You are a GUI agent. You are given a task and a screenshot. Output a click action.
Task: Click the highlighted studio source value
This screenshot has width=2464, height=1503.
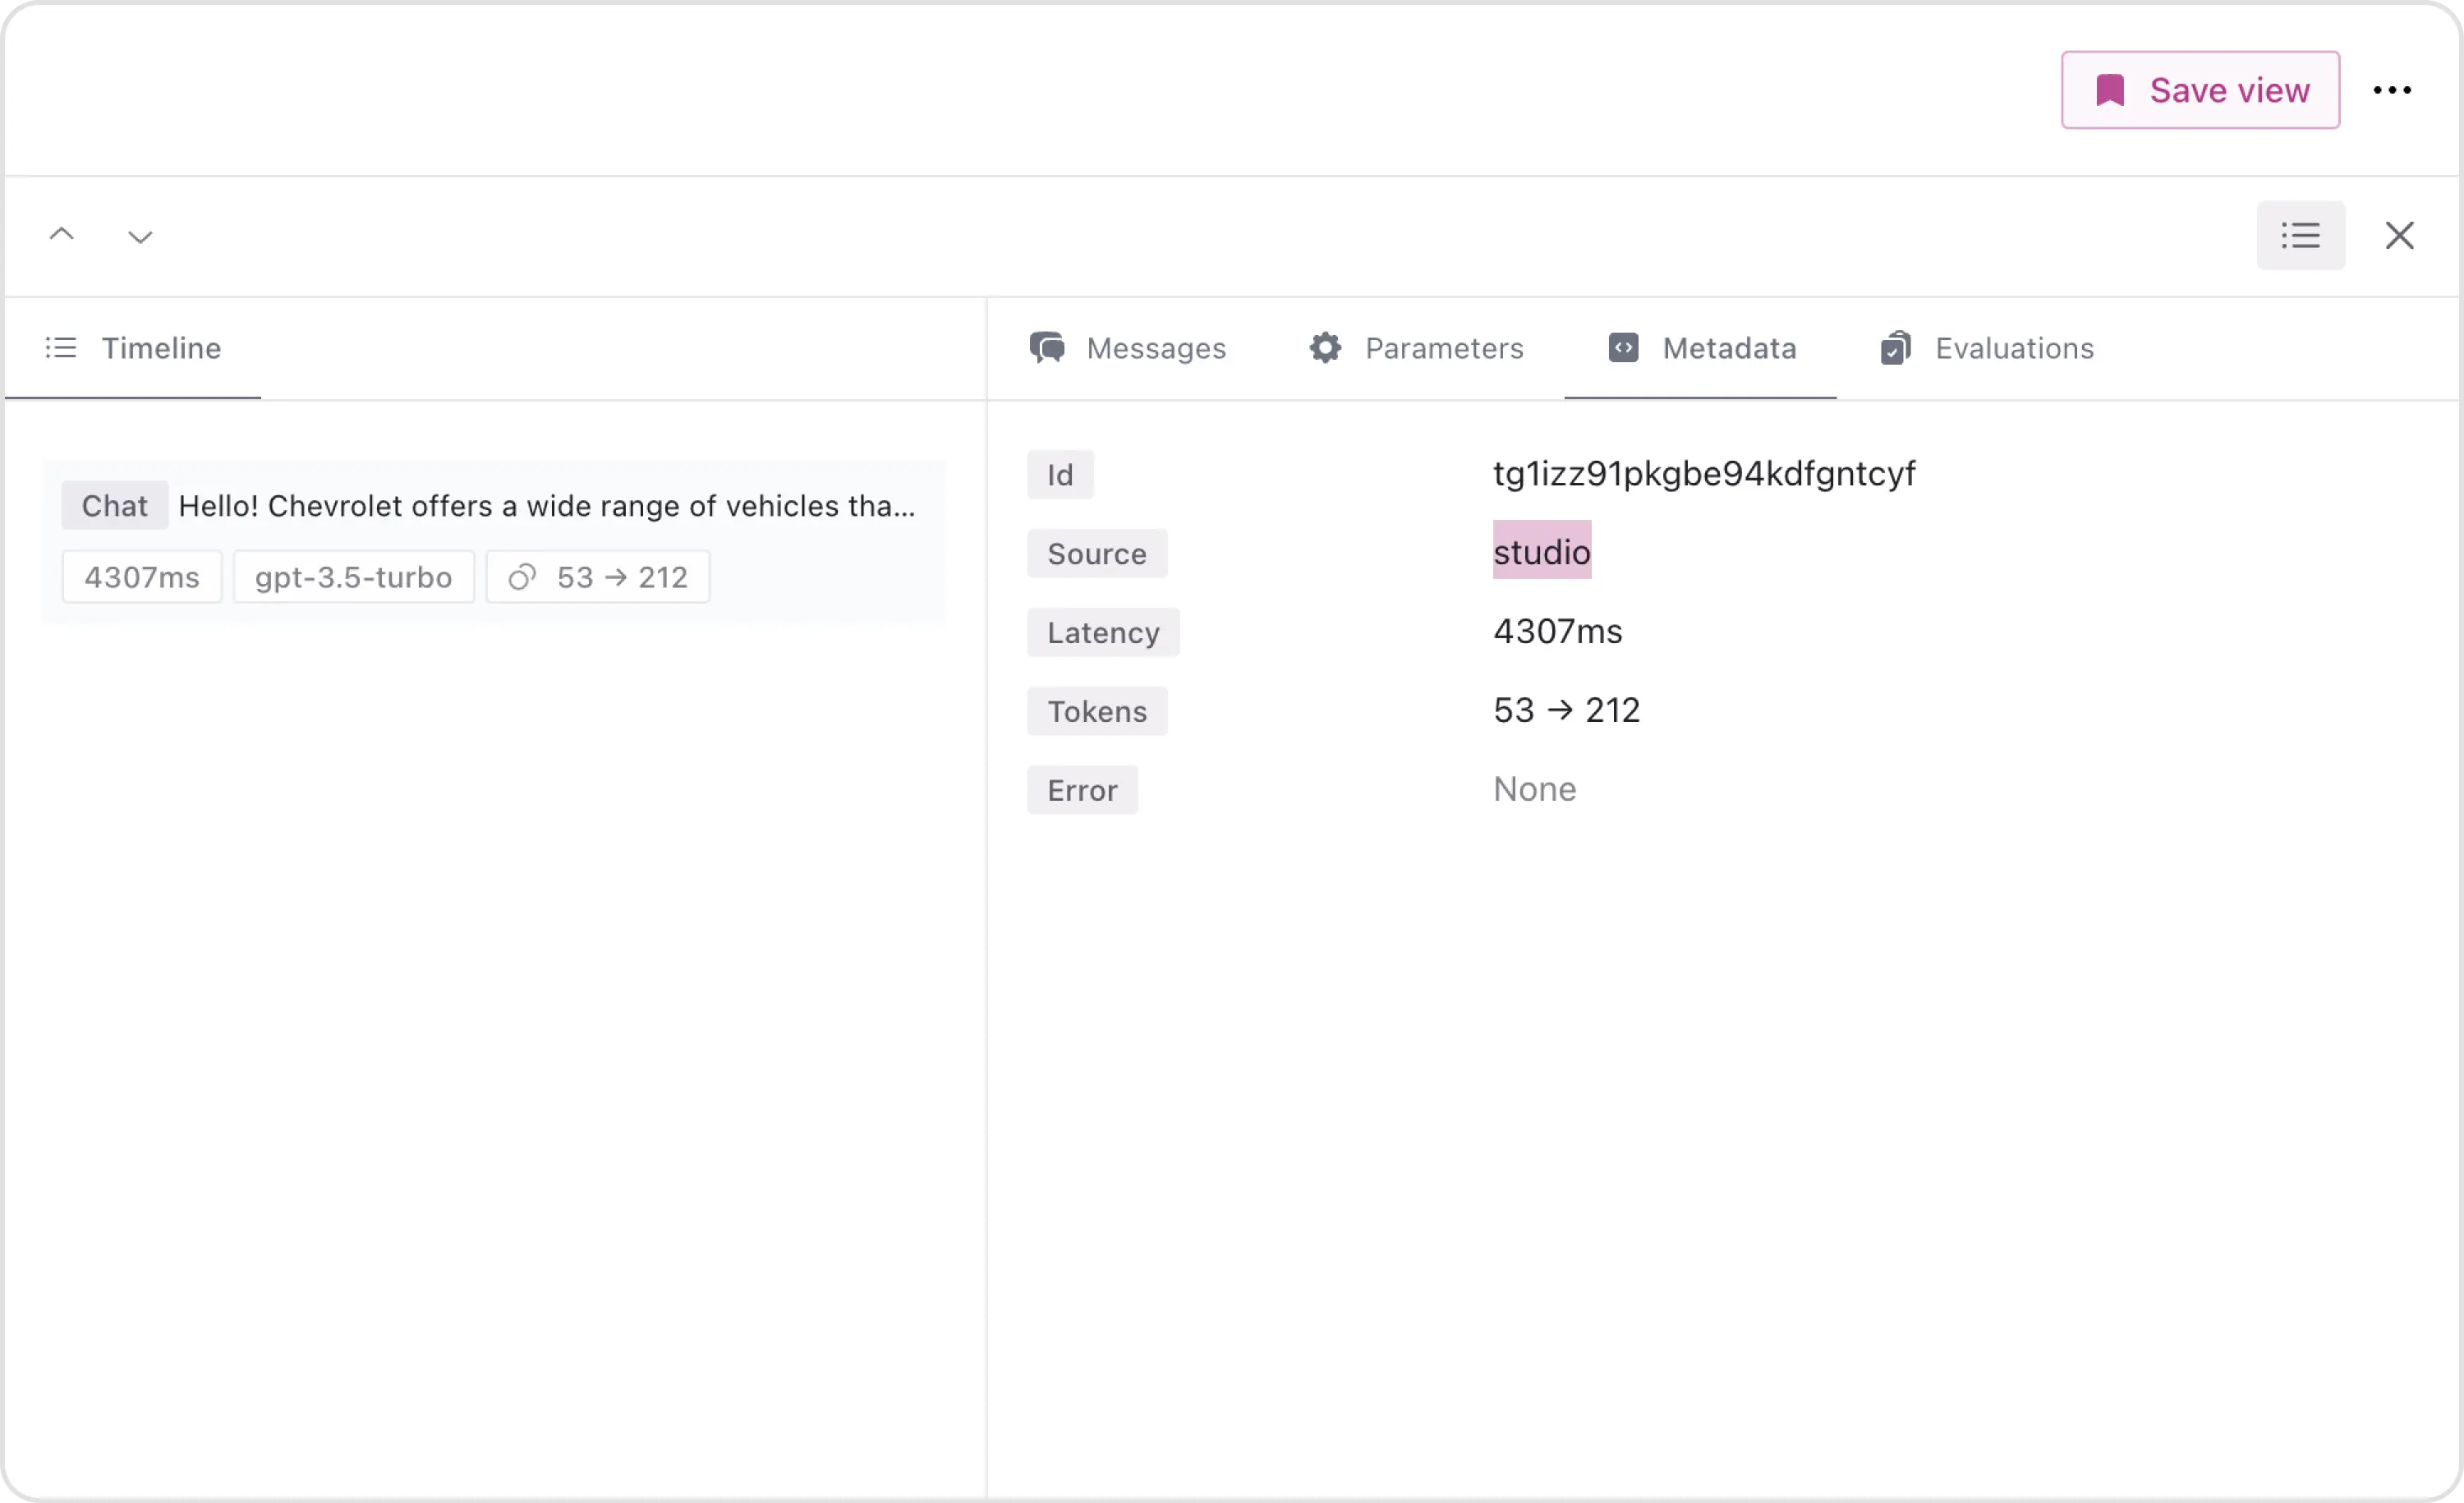[x=1541, y=551]
